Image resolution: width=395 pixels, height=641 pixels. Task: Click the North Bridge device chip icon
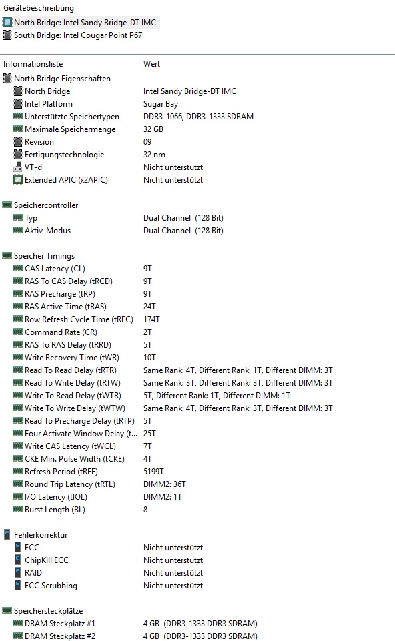coord(7,23)
